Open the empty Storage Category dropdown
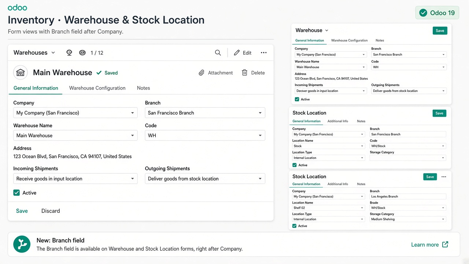 408,158
